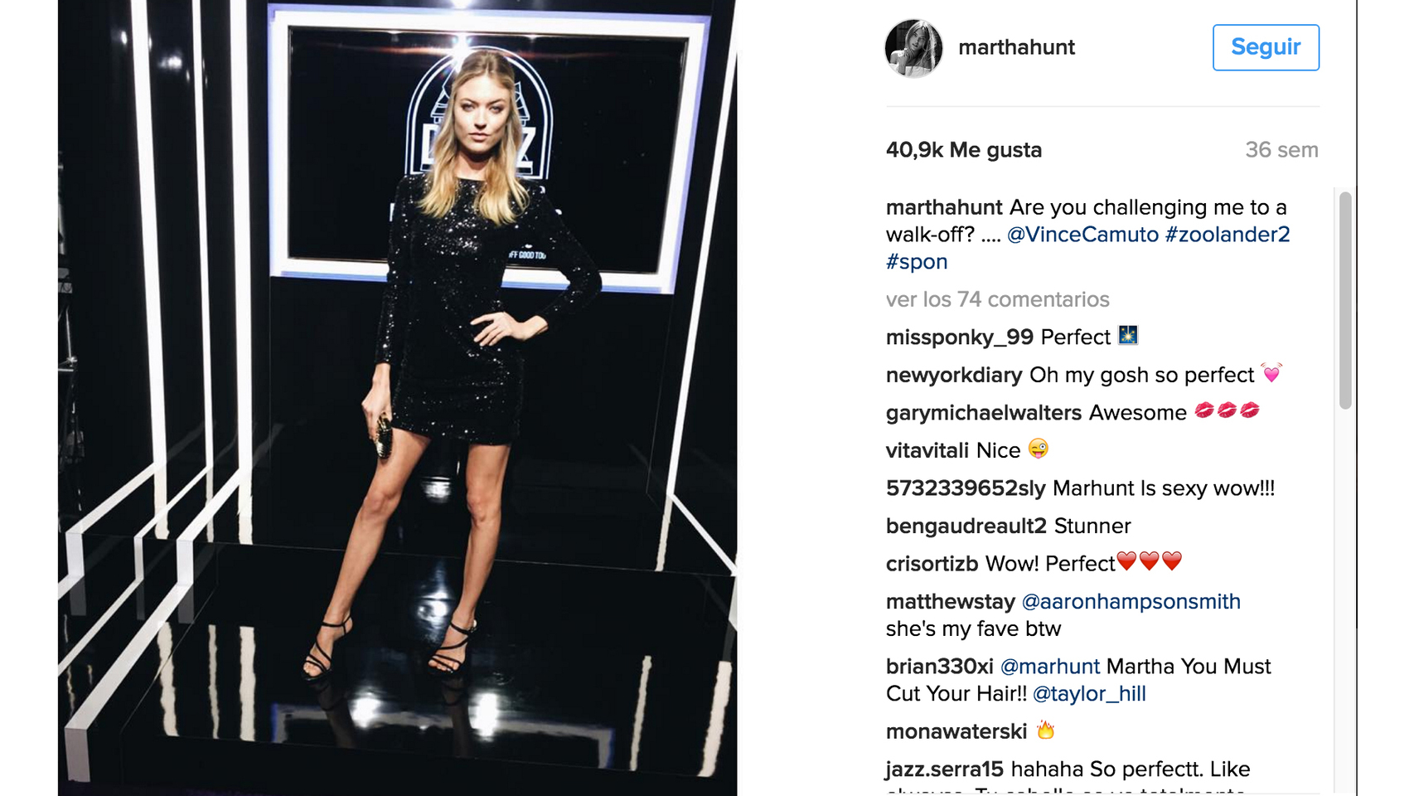
Task: Click the marthahunt profile avatar
Action: (913, 48)
